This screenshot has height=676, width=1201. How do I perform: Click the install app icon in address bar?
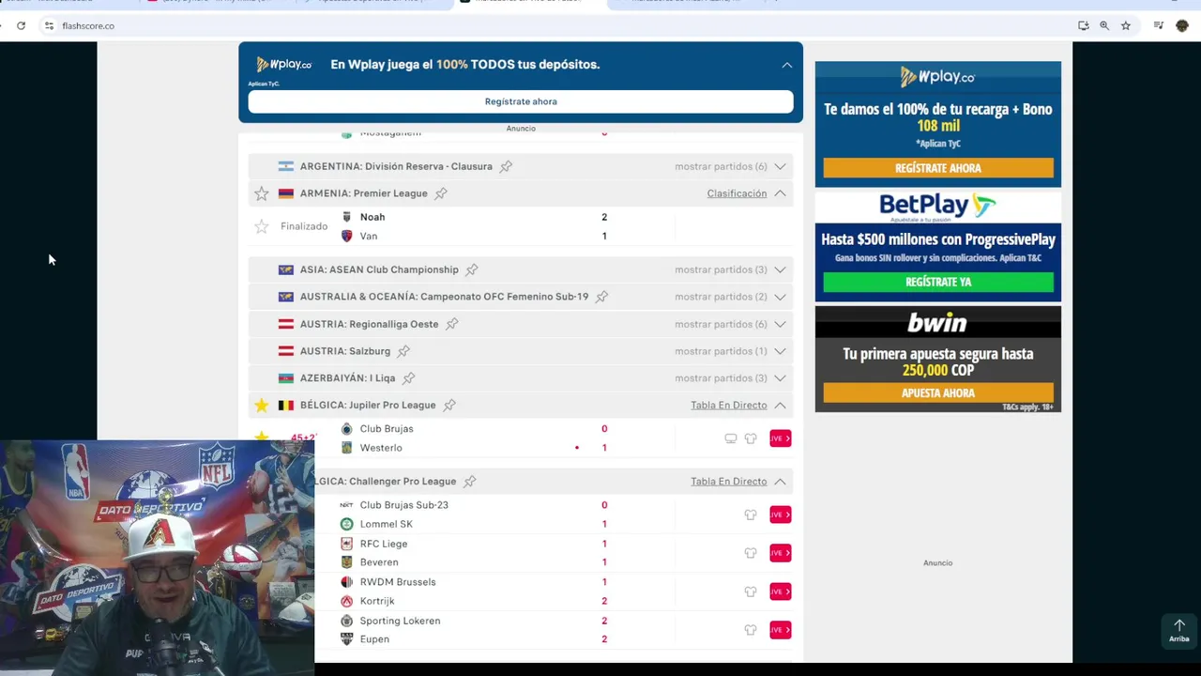point(1083,25)
